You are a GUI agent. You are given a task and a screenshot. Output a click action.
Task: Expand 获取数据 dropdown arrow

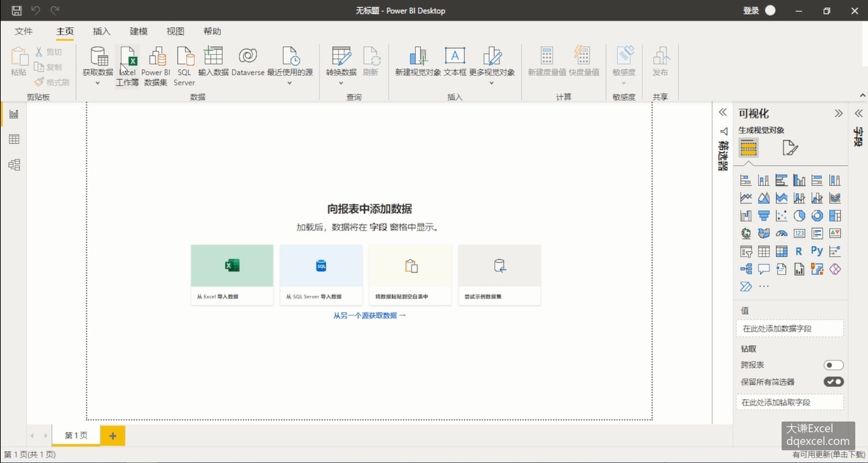click(97, 83)
